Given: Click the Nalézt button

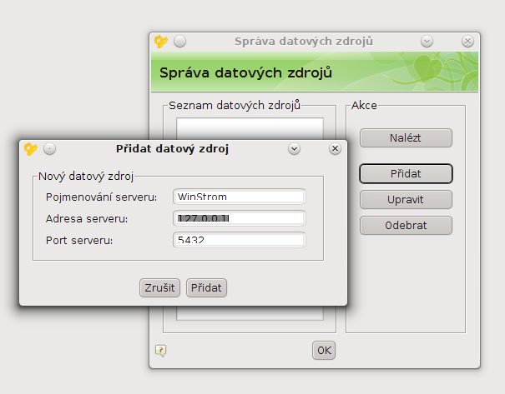Looking at the screenshot, I should (406, 138).
